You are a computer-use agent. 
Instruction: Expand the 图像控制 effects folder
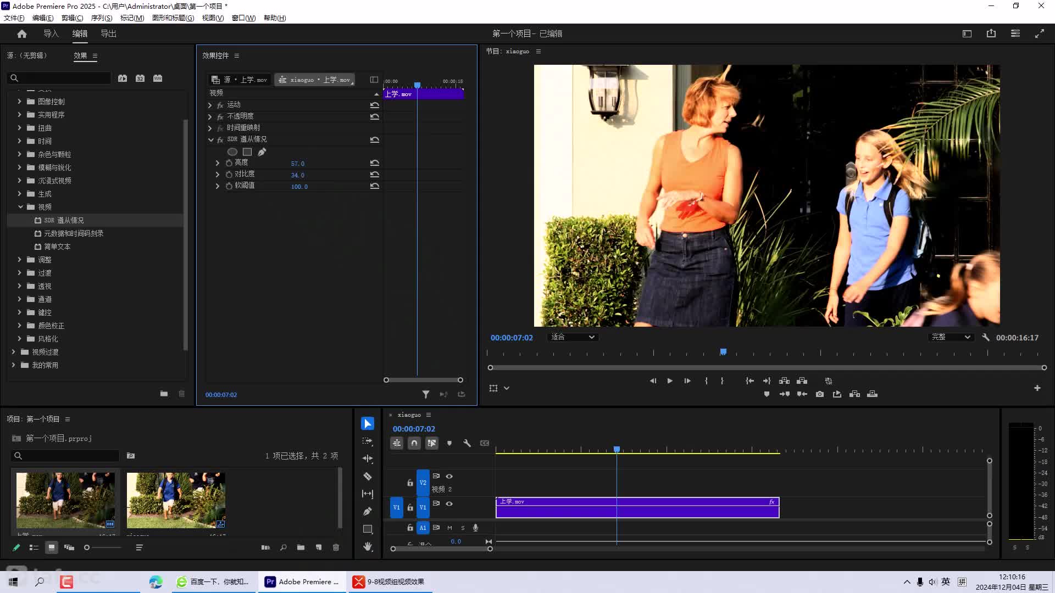click(x=19, y=102)
